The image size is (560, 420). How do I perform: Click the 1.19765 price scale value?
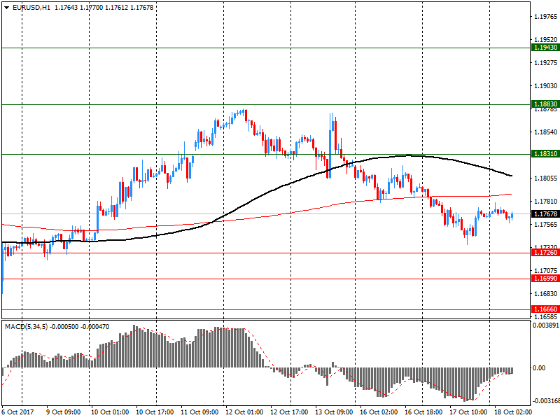click(x=546, y=16)
